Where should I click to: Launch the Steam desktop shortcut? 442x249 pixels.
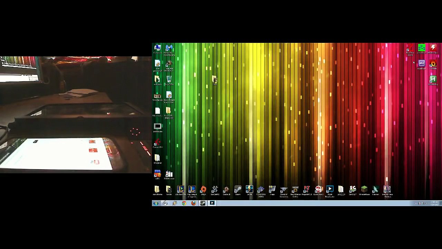click(238, 190)
